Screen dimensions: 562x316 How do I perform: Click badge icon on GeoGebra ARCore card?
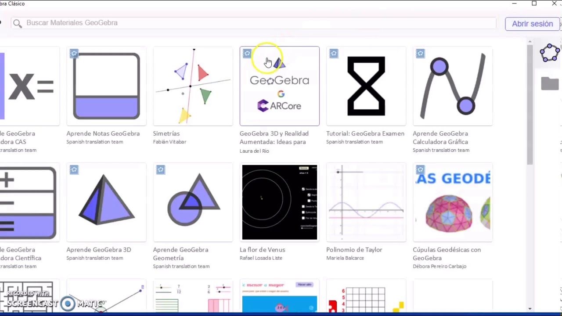247,54
